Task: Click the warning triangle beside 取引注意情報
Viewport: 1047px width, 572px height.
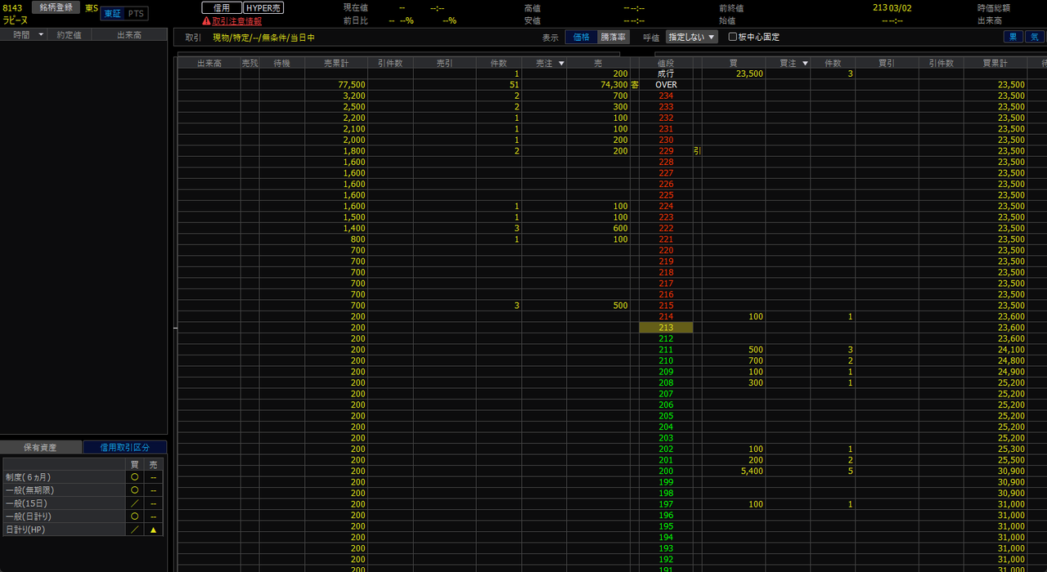Action: pos(207,21)
